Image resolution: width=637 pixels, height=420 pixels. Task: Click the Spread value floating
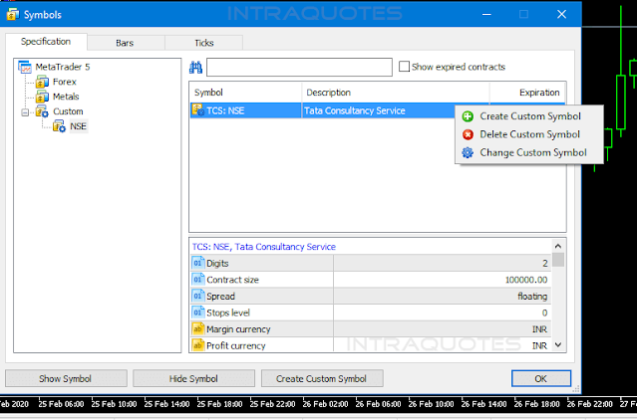pos(532,297)
